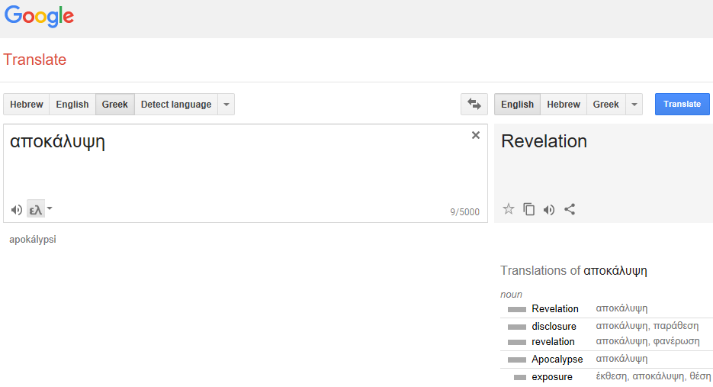Click frequency bar next to Apocalypse

pos(516,360)
